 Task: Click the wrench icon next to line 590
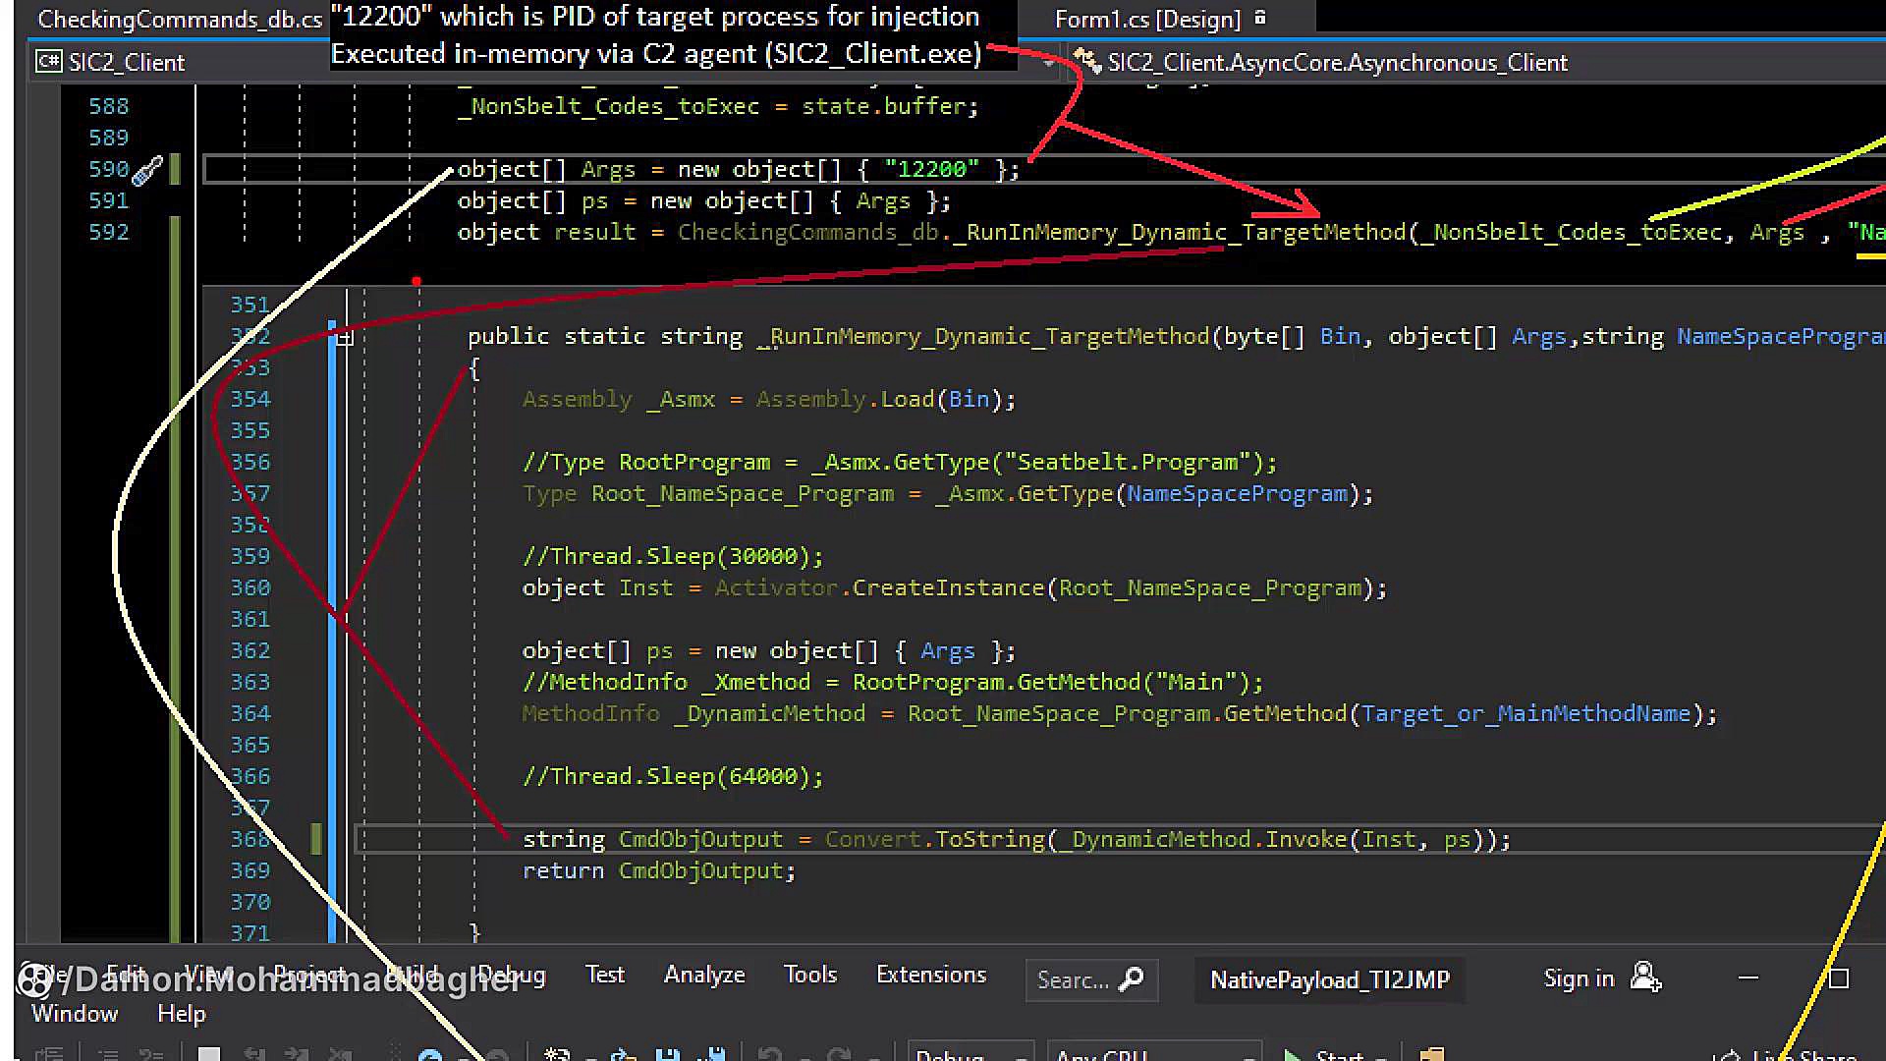click(x=147, y=169)
